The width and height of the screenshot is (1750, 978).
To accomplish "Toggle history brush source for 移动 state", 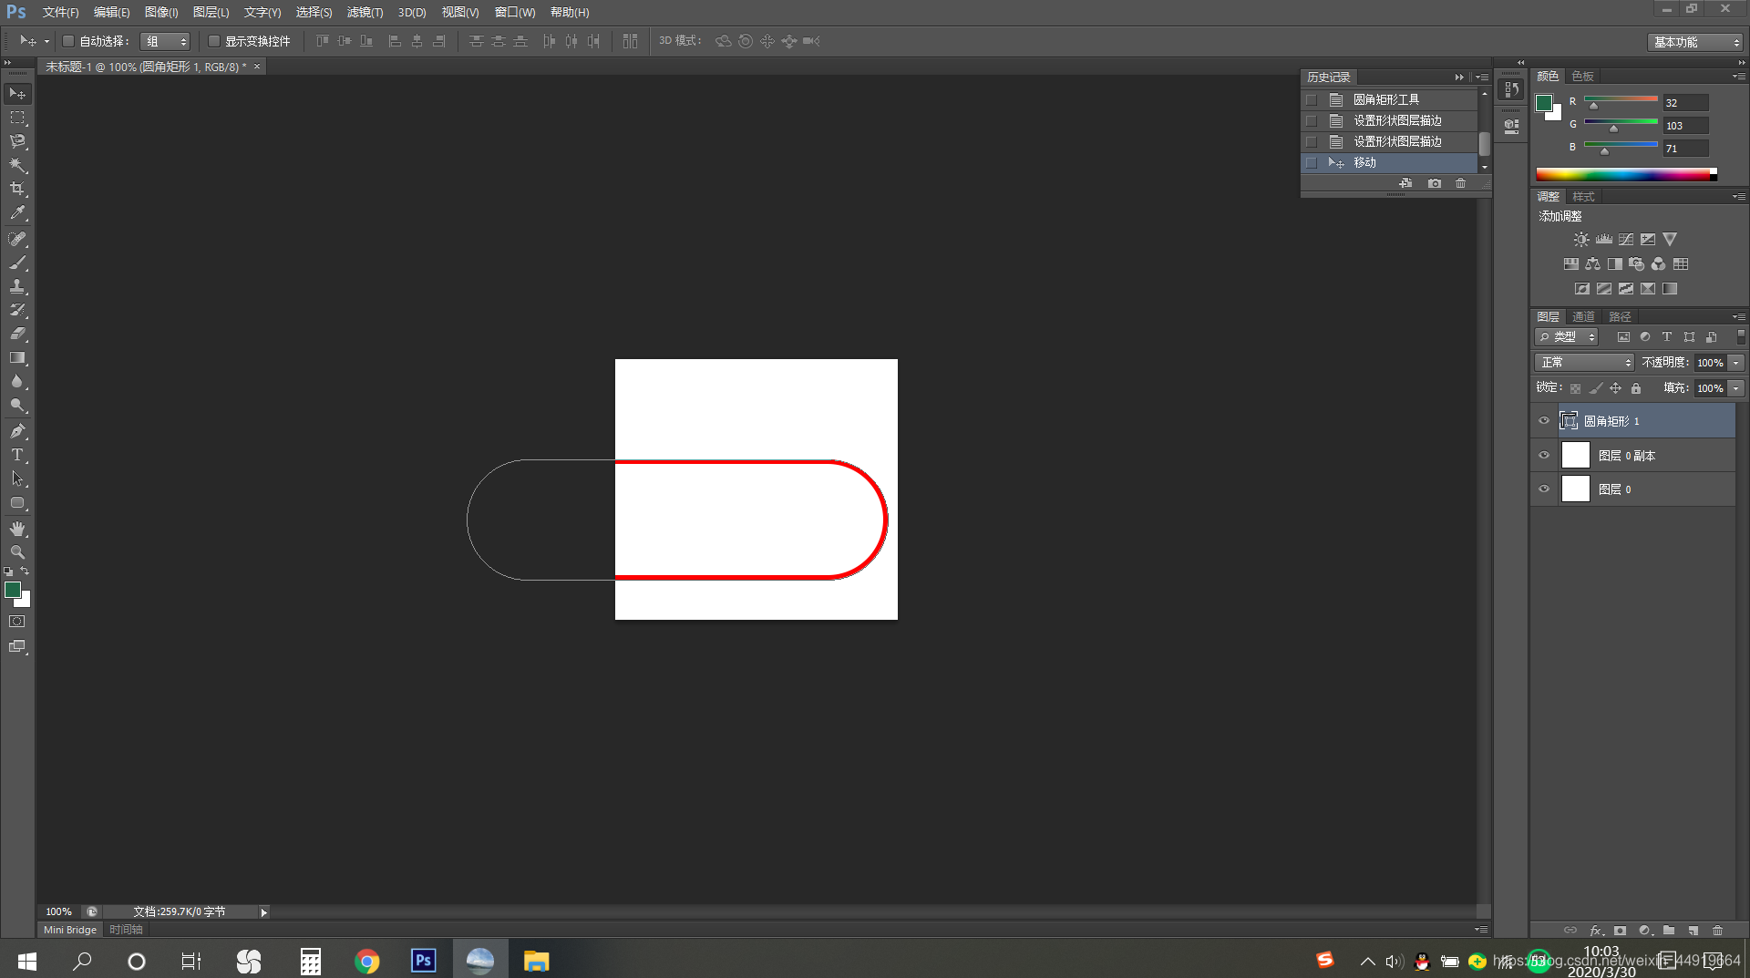I will 1312,162.
